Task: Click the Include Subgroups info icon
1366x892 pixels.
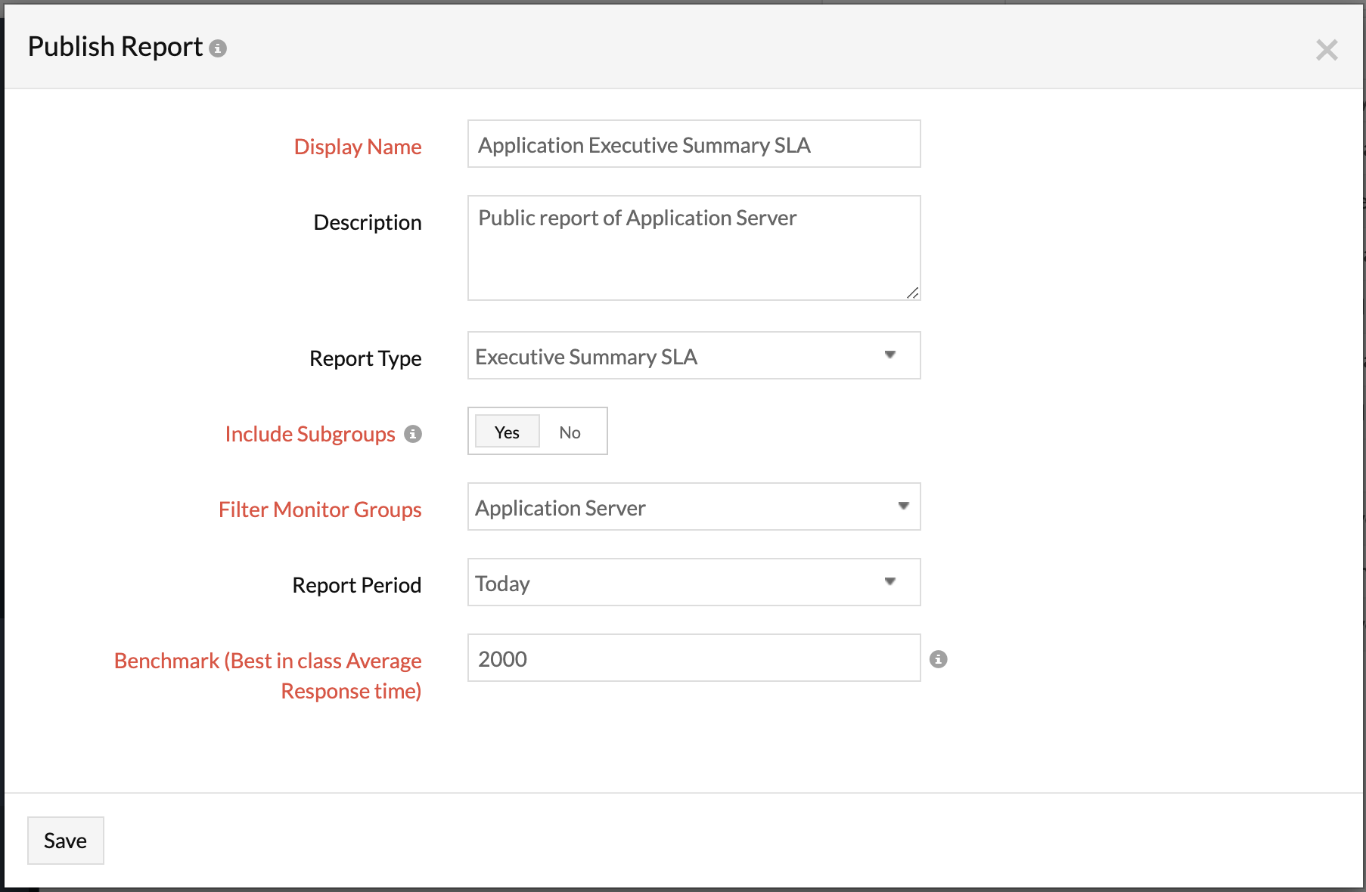Action: tap(412, 434)
